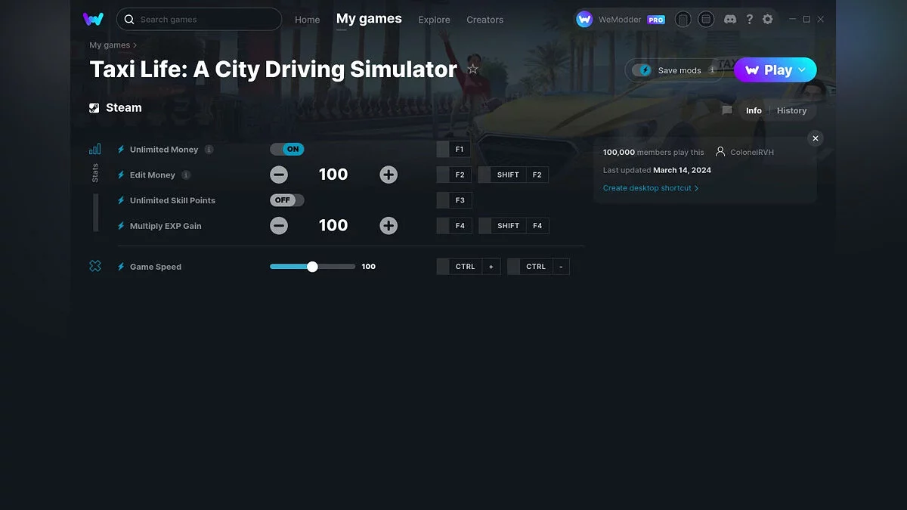
Task: Click the lightning icon beside Game Speed
Action: [x=121, y=267]
